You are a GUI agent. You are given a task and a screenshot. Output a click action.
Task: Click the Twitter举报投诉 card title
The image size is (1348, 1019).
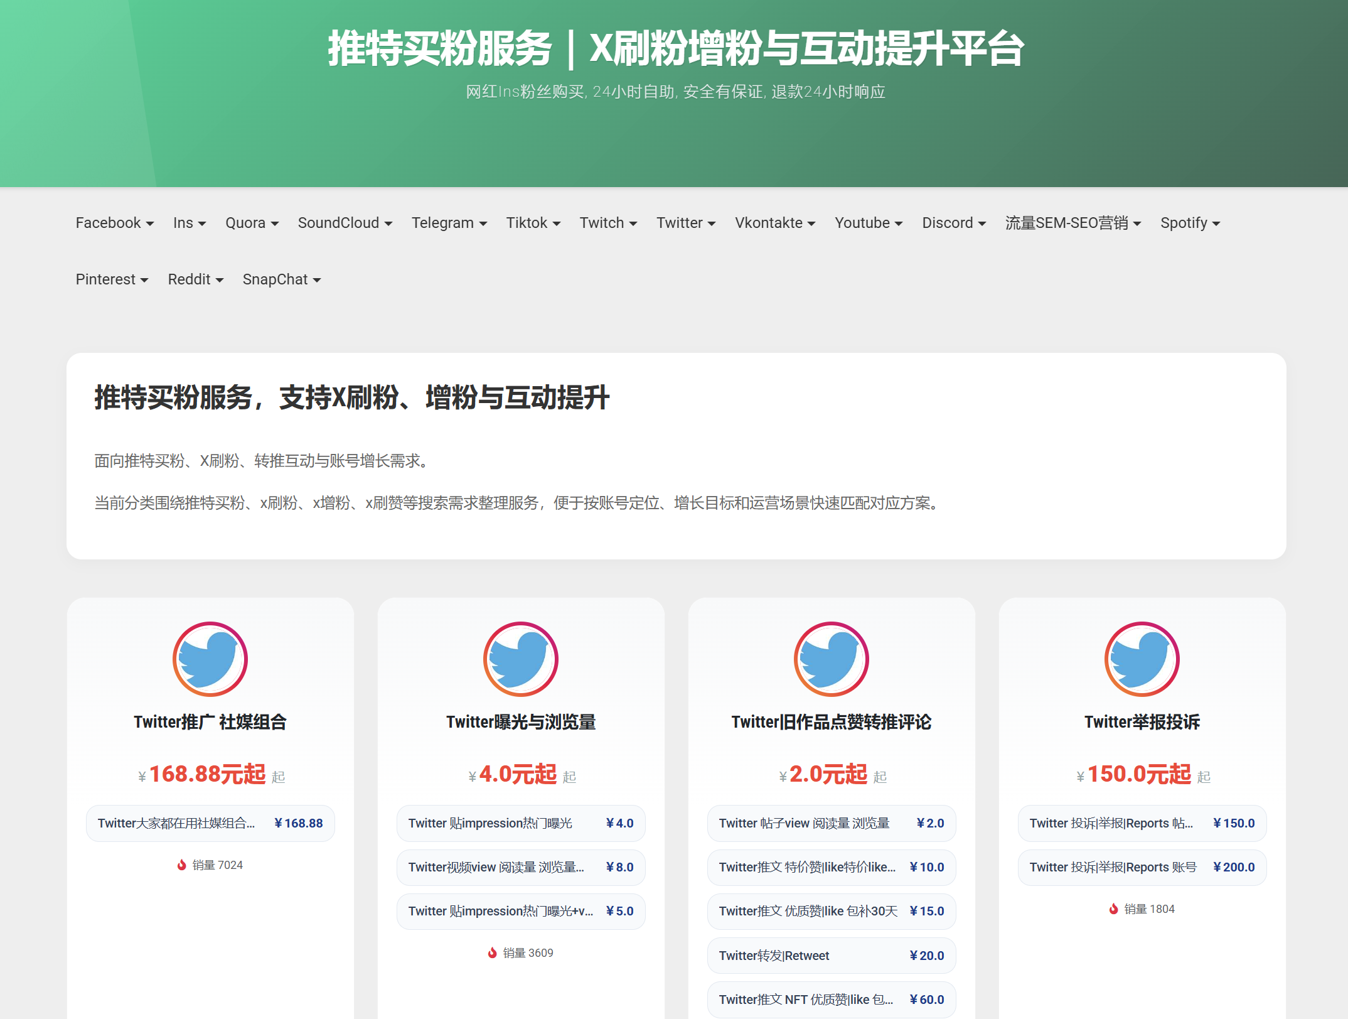[1142, 722]
